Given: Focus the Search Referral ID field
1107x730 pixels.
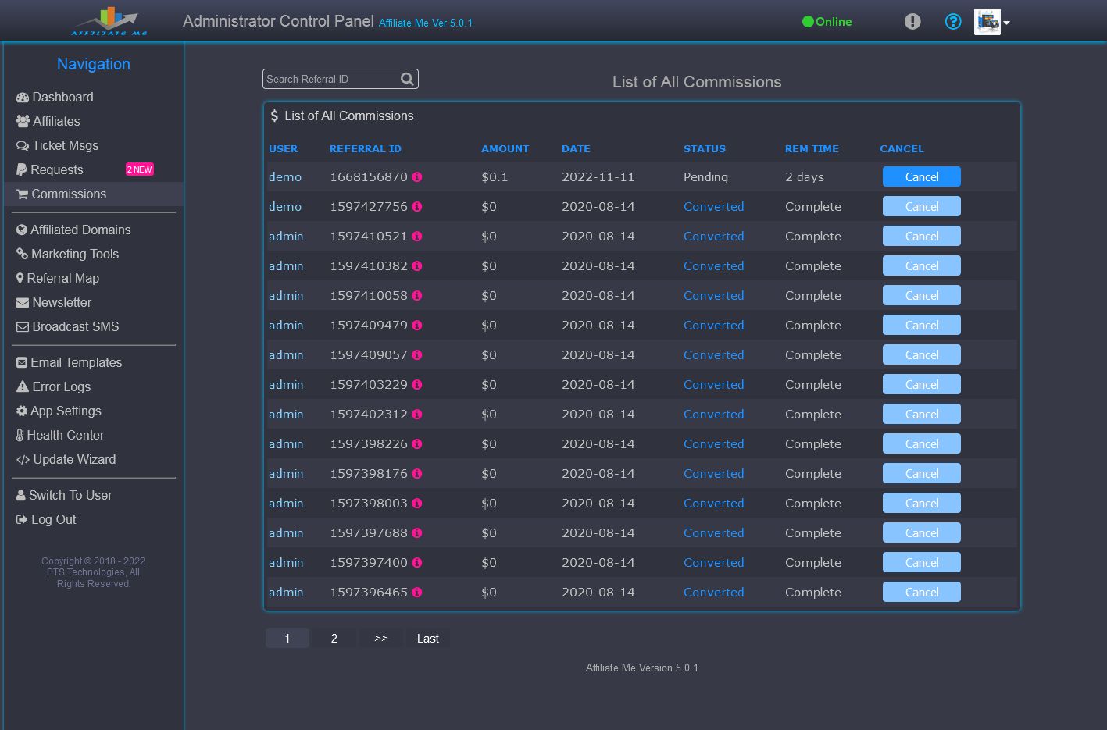Looking at the screenshot, I should tap(330, 79).
